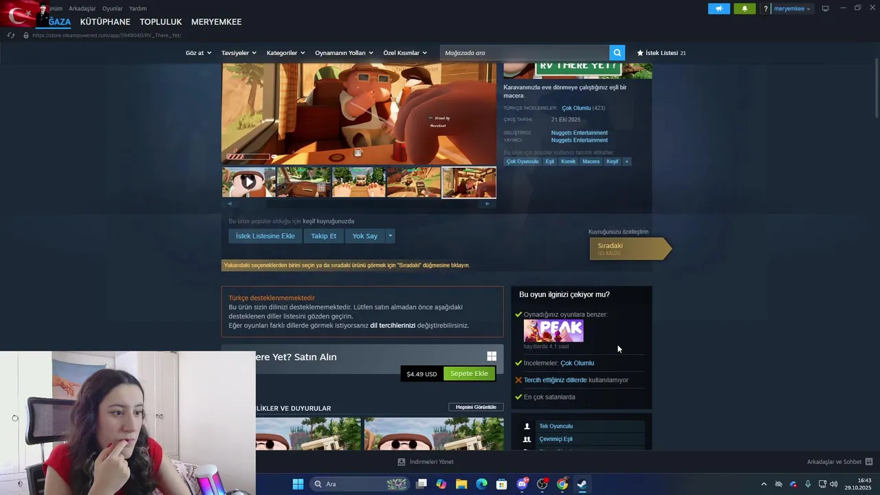Viewport: 880px width, 495px height.
Task: Click the Macera tag
Action: point(591,162)
